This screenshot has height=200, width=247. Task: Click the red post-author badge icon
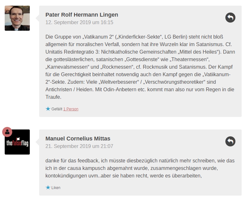tap(7, 132)
